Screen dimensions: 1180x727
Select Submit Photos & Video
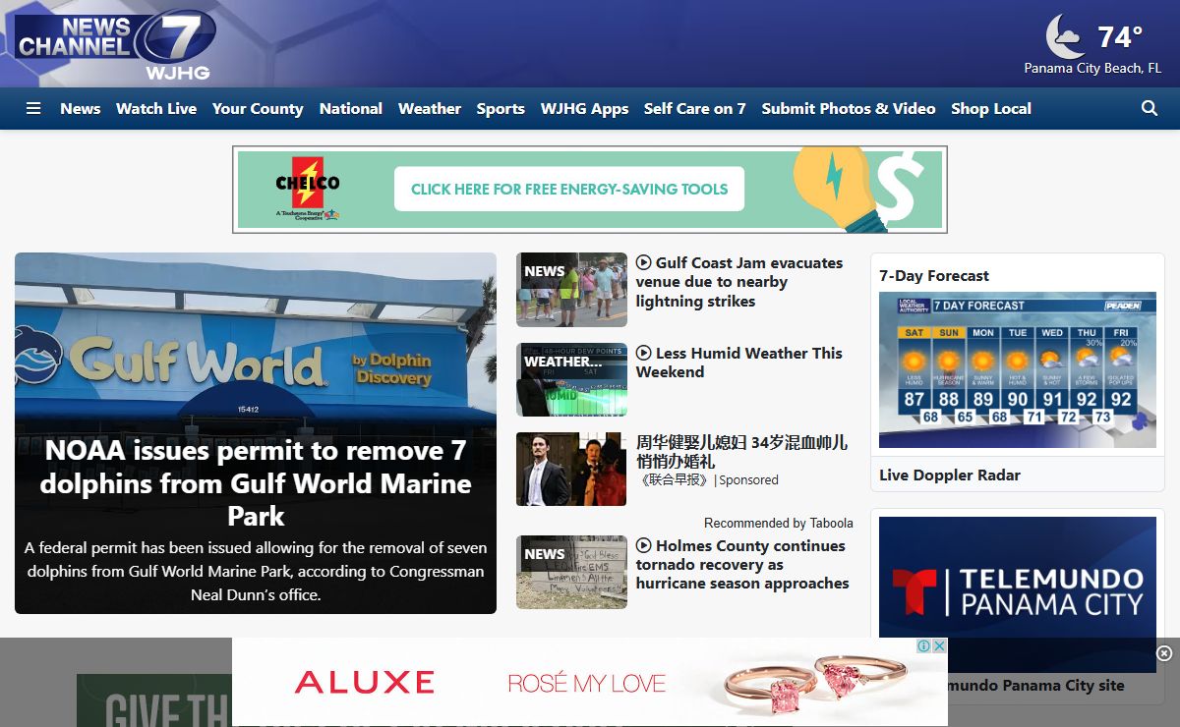(x=849, y=108)
